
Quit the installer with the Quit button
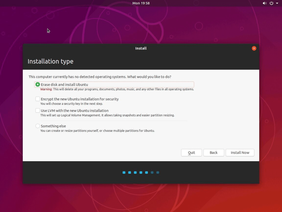pyautogui.click(x=191, y=153)
